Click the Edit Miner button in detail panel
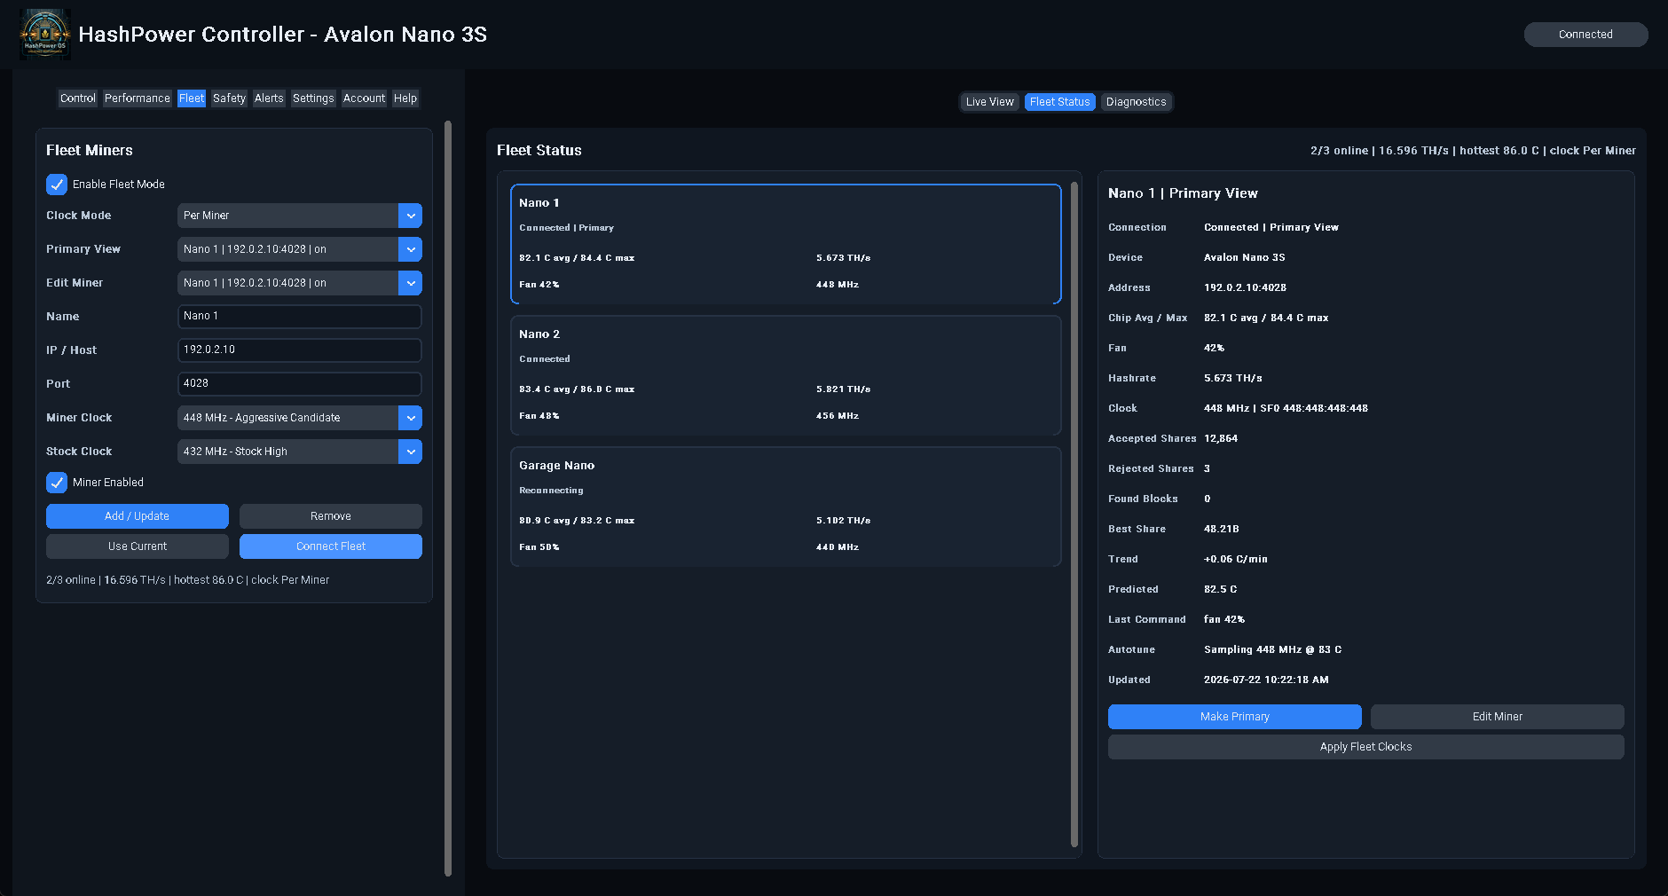This screenshot has height=896, width=1668. (1498, 717)
